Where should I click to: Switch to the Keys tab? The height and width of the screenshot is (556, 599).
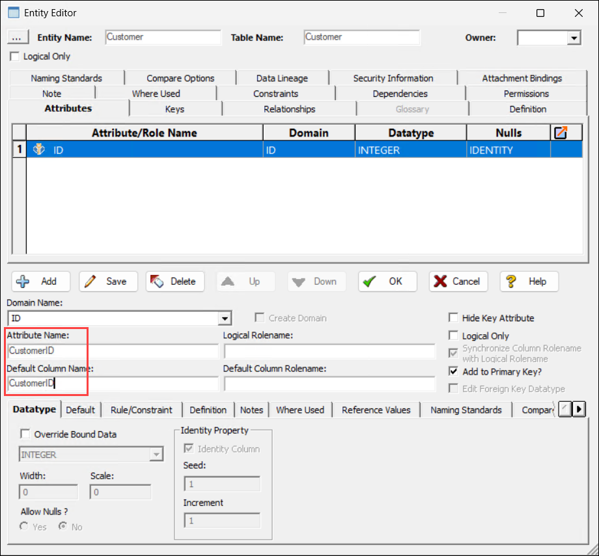(x=174, y=109)
